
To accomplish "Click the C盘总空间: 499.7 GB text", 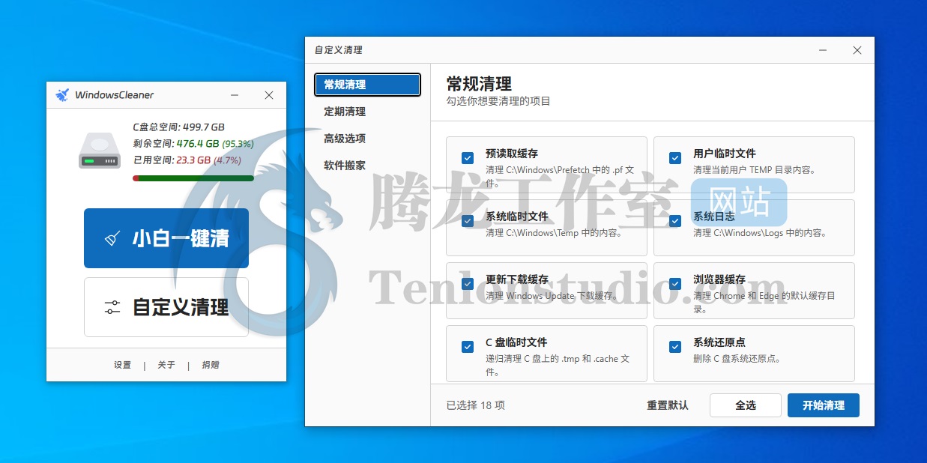I will point(179,127).
